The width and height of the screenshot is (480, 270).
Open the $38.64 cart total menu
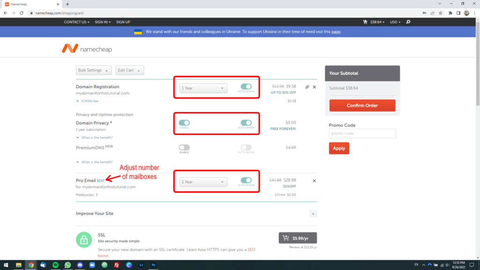(377, 22)
